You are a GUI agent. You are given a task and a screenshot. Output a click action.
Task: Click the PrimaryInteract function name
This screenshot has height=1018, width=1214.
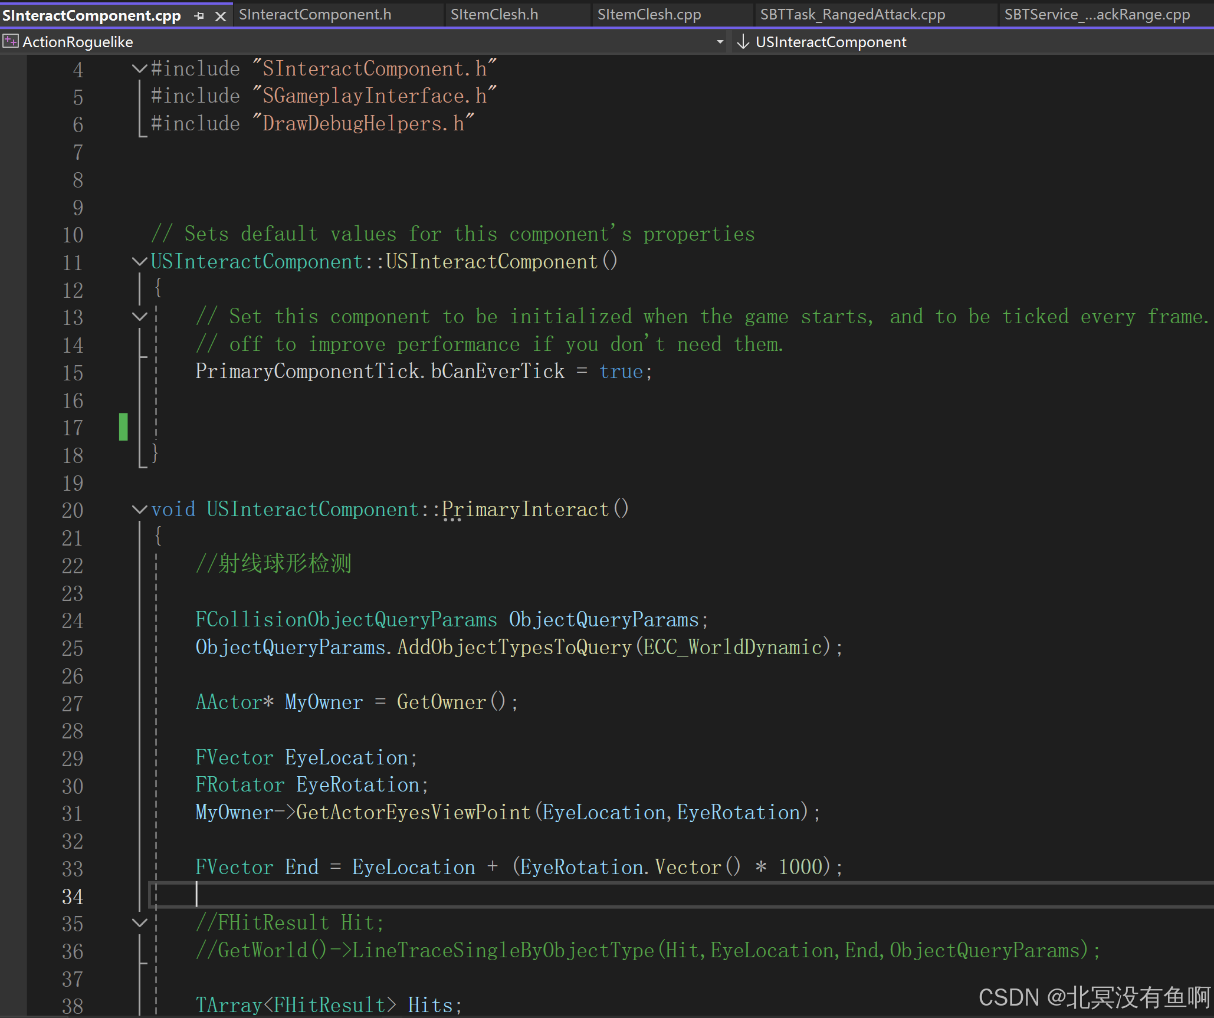[525, 509]
